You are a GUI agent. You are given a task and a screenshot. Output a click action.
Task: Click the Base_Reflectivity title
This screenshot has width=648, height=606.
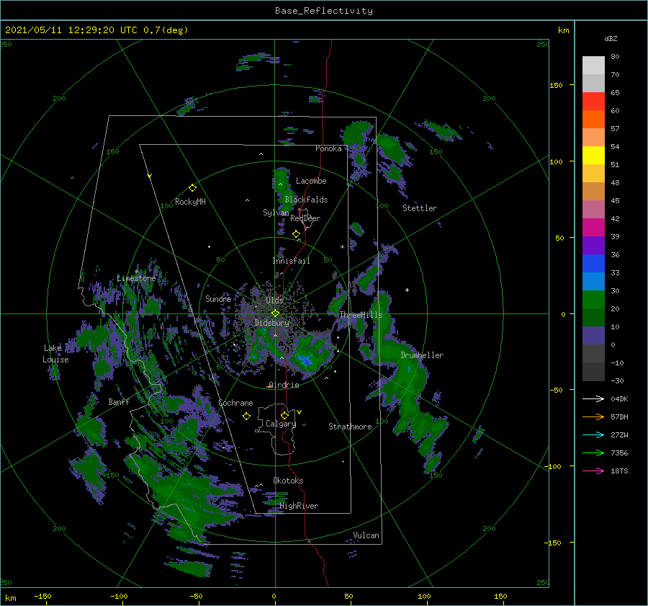(324, 11)
